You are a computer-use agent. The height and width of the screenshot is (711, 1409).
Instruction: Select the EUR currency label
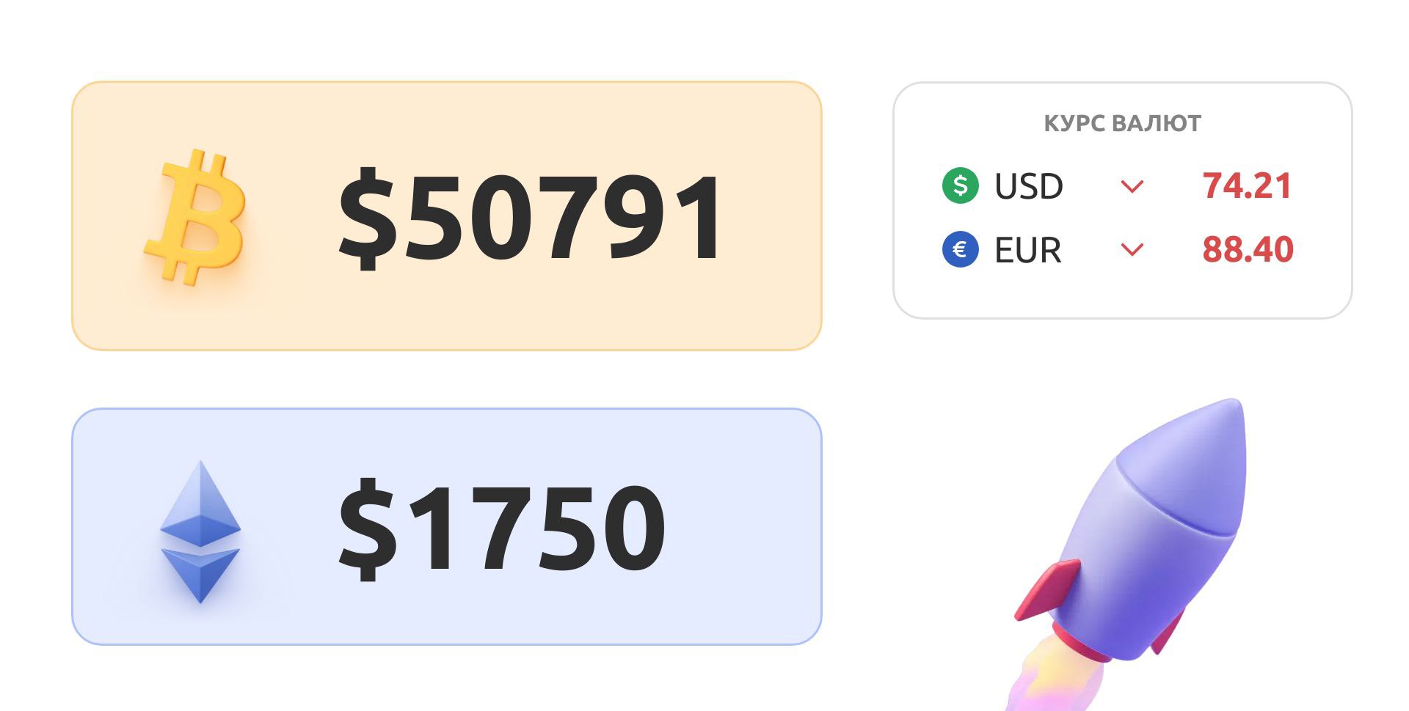tap(1027, 250)
